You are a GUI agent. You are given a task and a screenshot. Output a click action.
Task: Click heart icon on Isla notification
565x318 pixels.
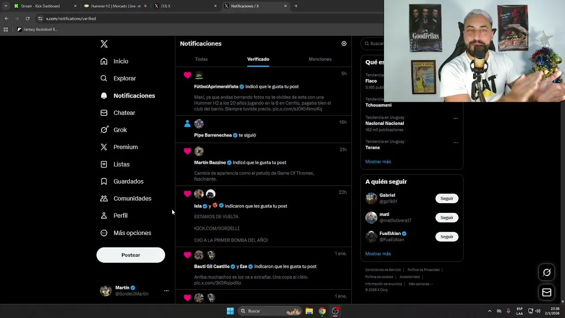[188, 194]
